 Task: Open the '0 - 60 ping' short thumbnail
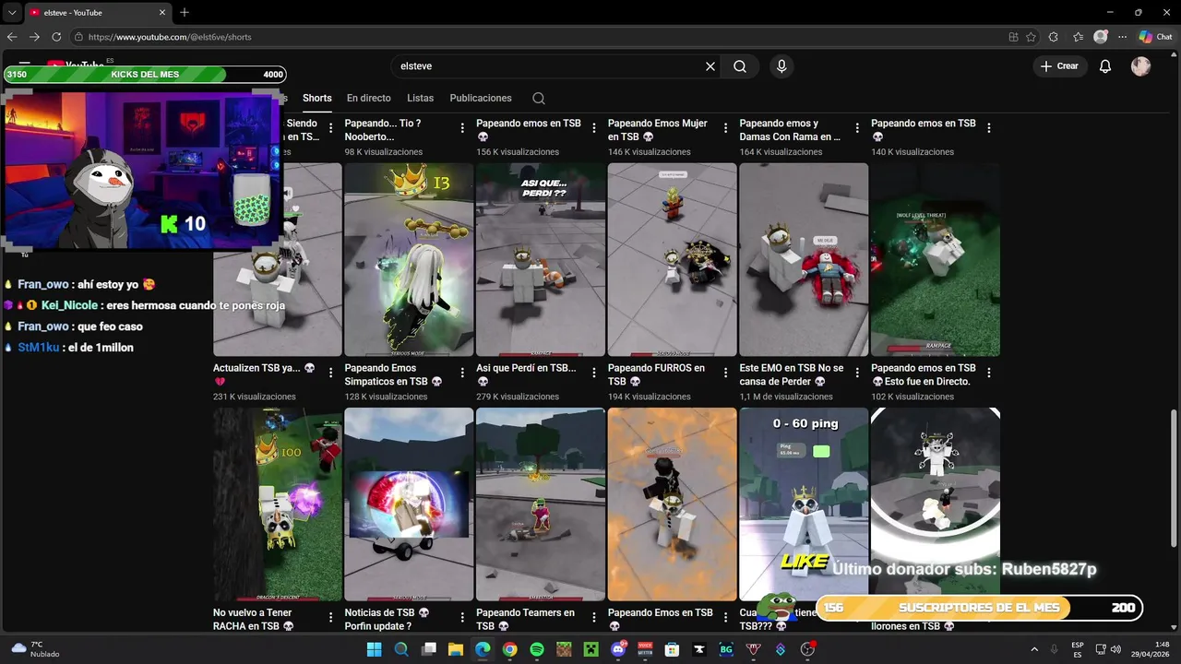804,504
